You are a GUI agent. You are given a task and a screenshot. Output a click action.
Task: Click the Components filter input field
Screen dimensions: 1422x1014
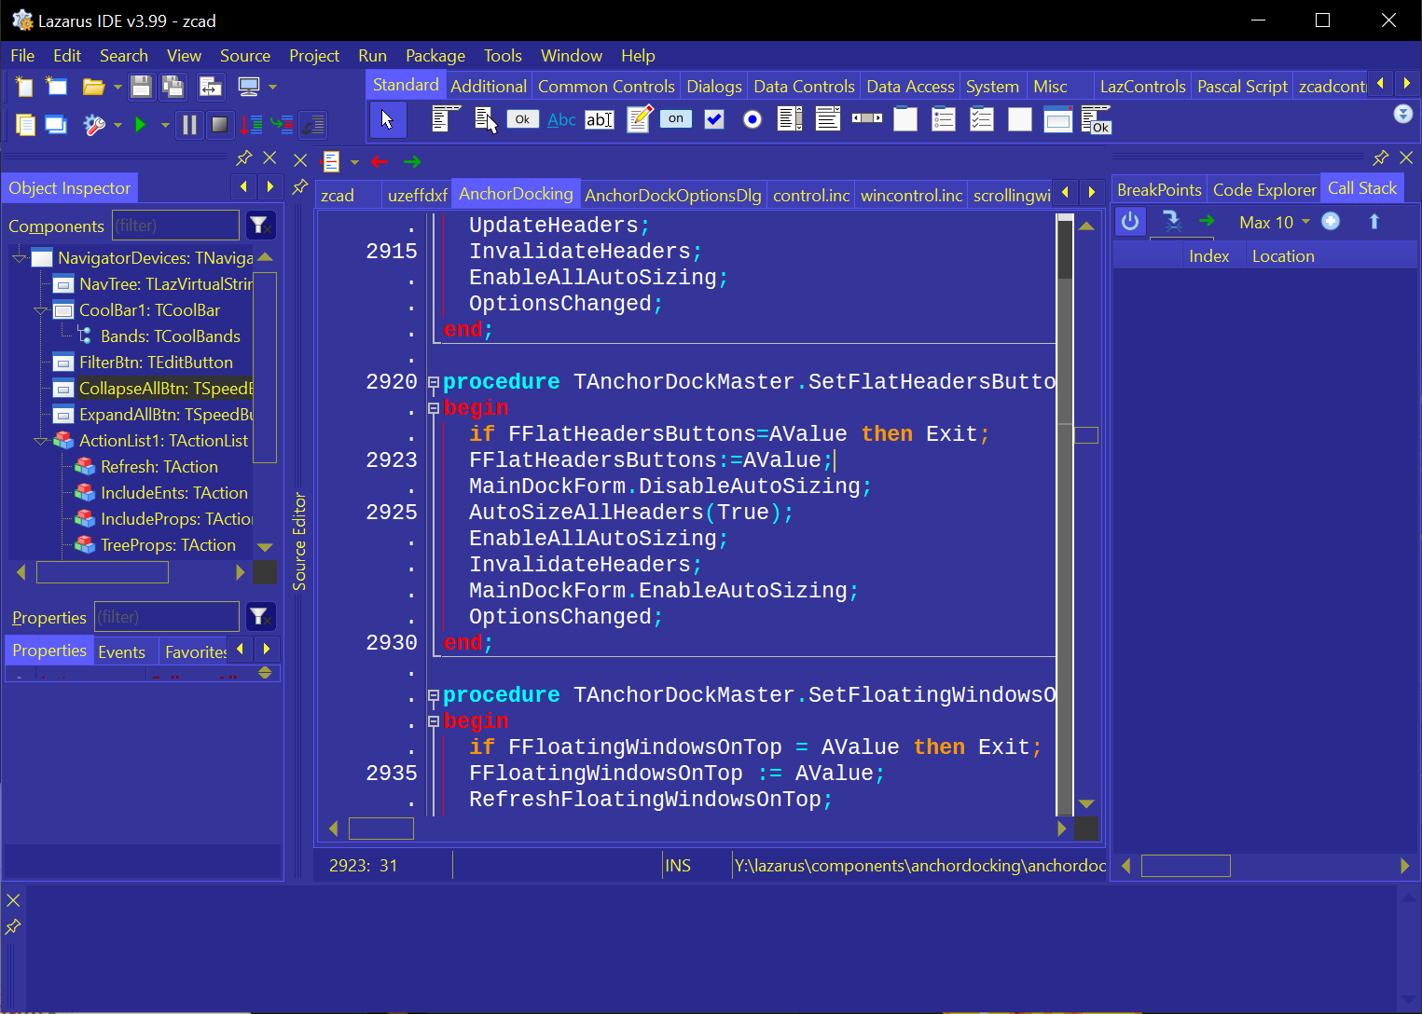(175, 226)
